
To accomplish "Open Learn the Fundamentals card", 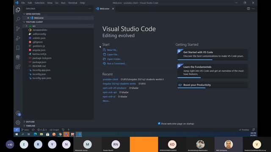I will click(212, 71).
